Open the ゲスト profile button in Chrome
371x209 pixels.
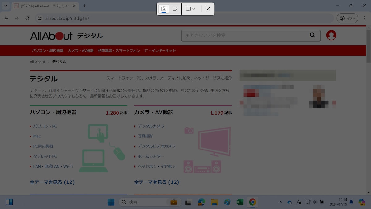[x=347, y=18]
